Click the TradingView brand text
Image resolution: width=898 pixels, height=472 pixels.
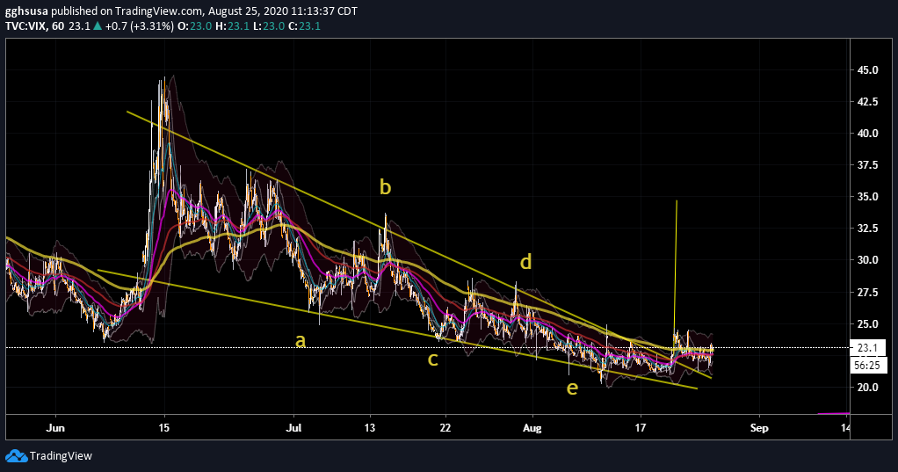tap(61, 456)
